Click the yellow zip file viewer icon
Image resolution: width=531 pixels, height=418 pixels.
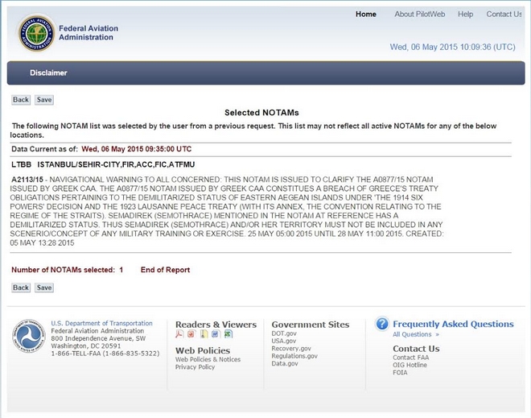click(204, 334)
